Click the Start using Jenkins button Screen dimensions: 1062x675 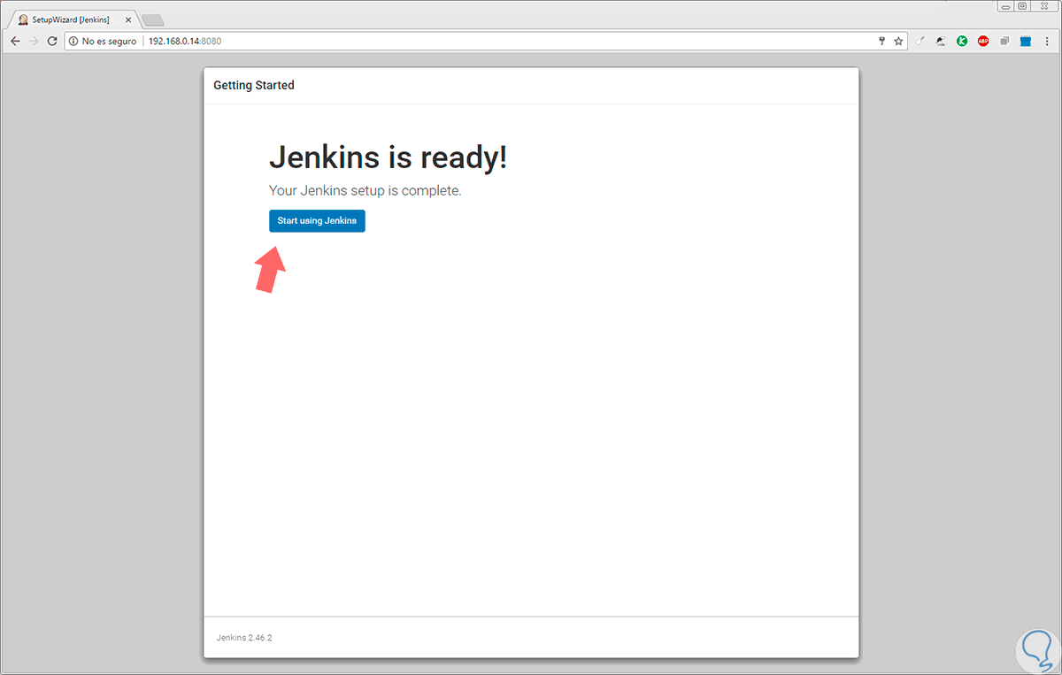[x=317, y=220]
